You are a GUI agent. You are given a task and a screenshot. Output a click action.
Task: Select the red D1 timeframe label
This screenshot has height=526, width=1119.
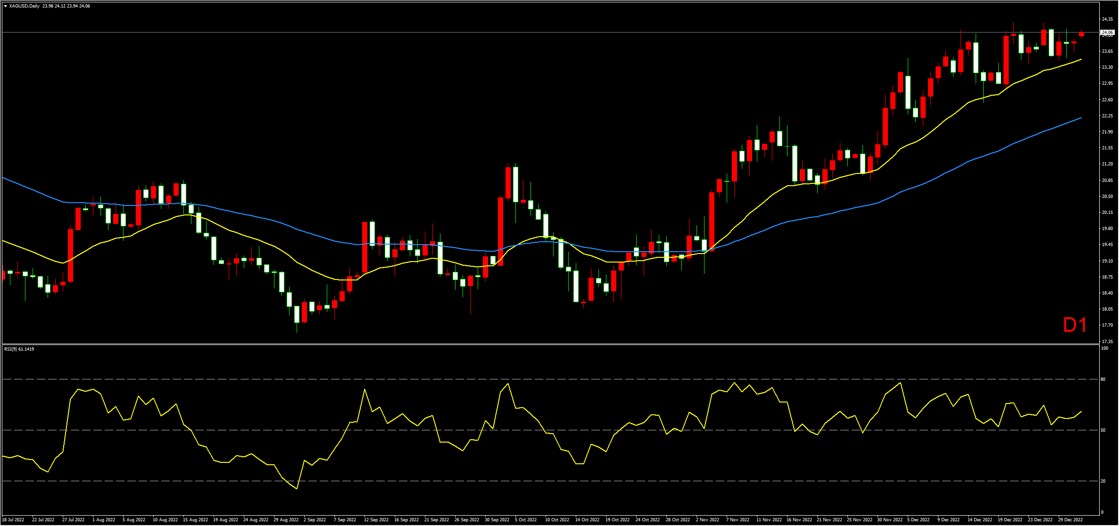click(1075, 325)
